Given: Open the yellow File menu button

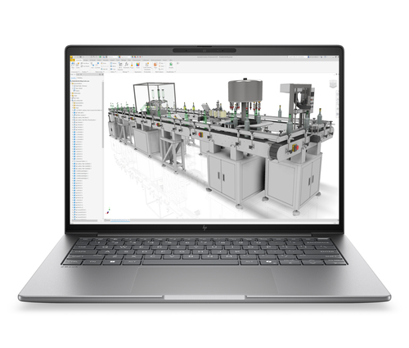Looking at the screenshot, I should point(72,60).
